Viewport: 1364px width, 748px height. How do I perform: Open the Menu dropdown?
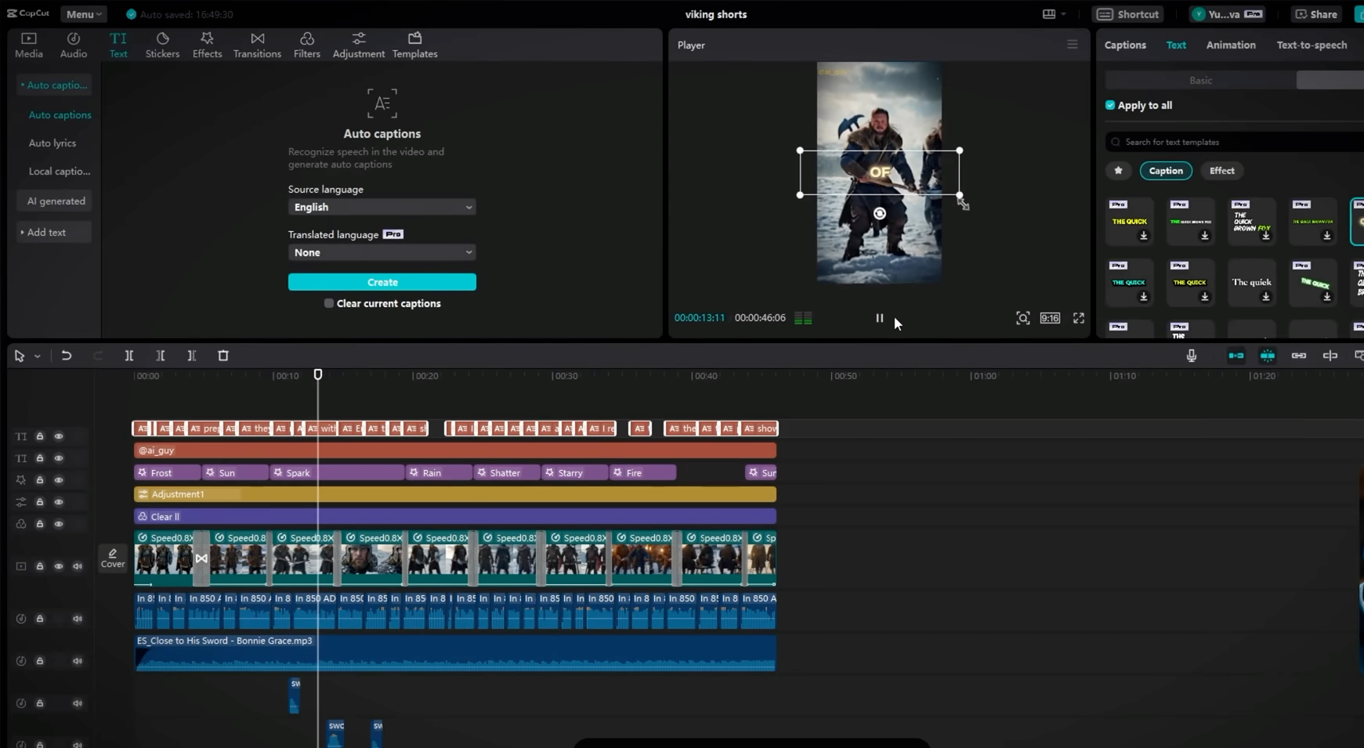[84, 14]
